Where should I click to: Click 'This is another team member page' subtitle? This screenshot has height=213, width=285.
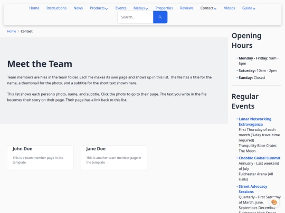[114, 160]
